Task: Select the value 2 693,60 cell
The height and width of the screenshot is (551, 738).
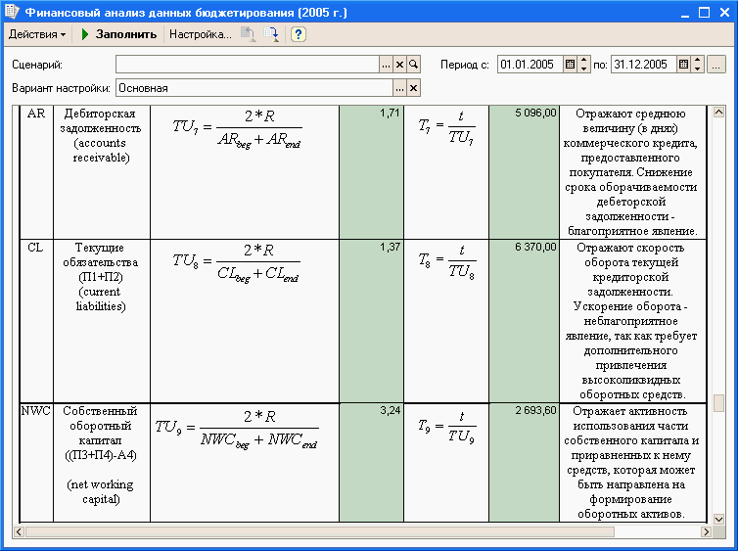Action: tap(524, 463)
